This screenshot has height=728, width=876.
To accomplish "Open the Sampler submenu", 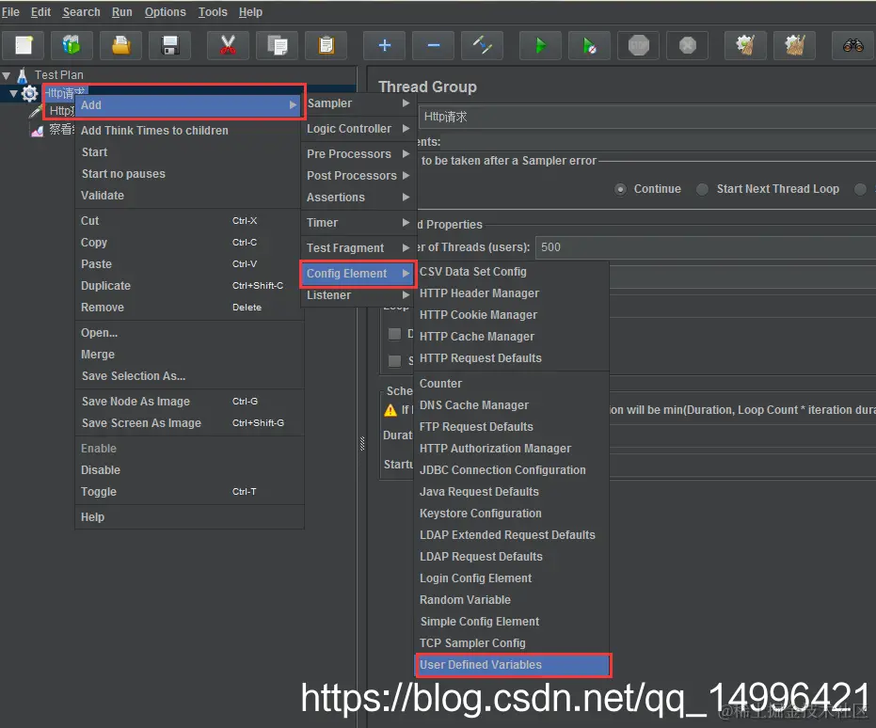I will tap(358, 103).
